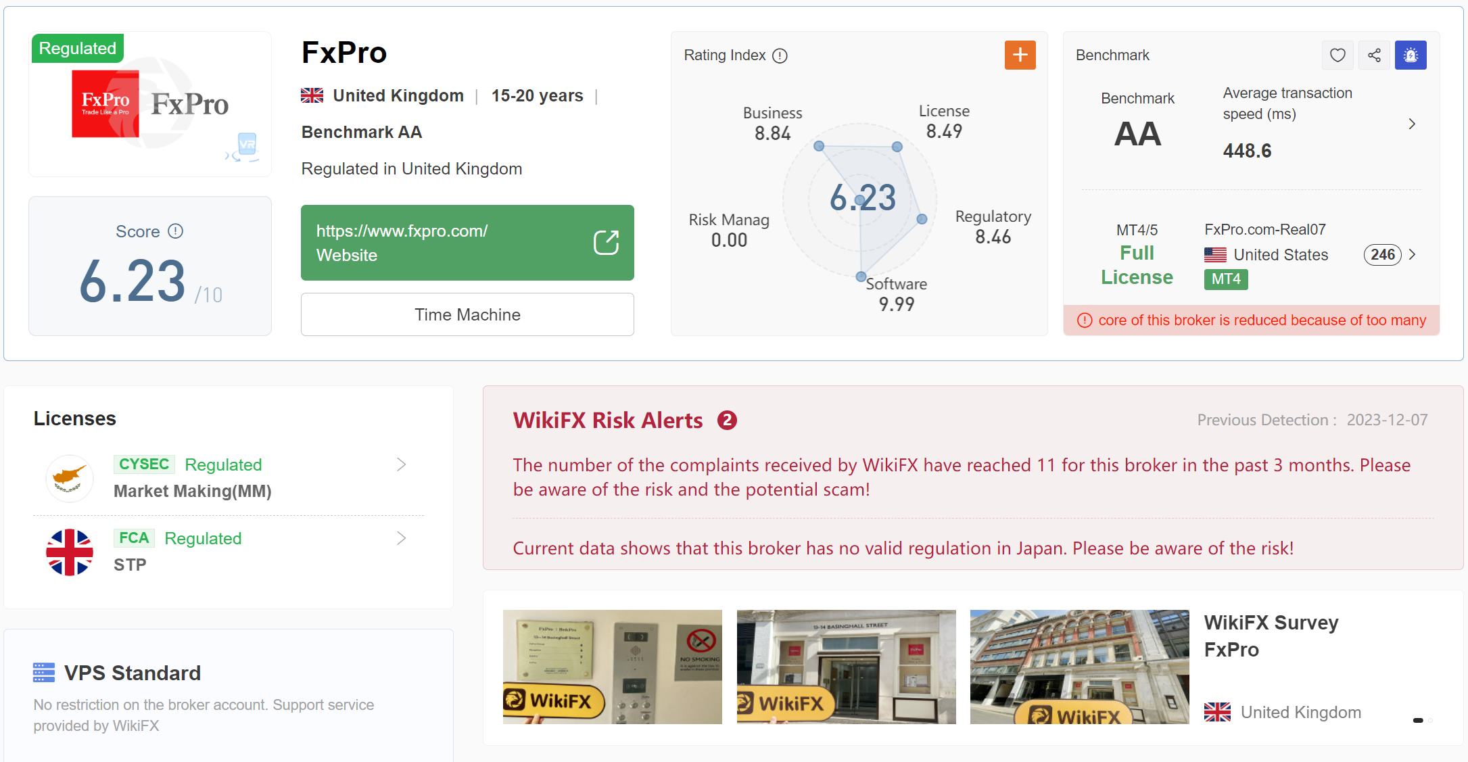
Task: Open the https://www.fxpro.com/ Website button
Action: tap(467, 243)
